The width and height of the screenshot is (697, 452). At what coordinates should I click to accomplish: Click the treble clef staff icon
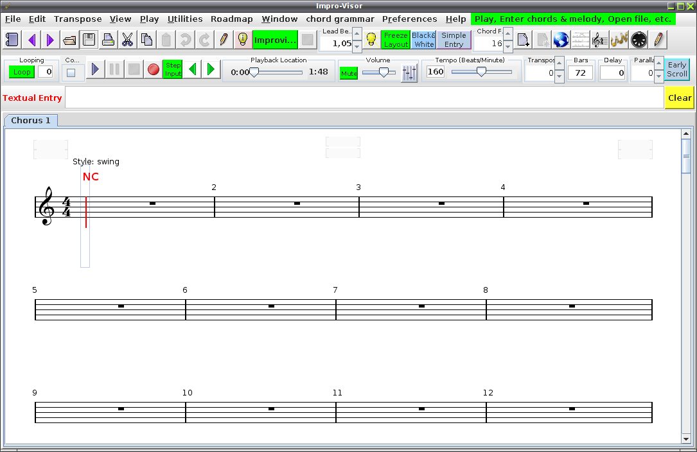click(x=599, y=40)
